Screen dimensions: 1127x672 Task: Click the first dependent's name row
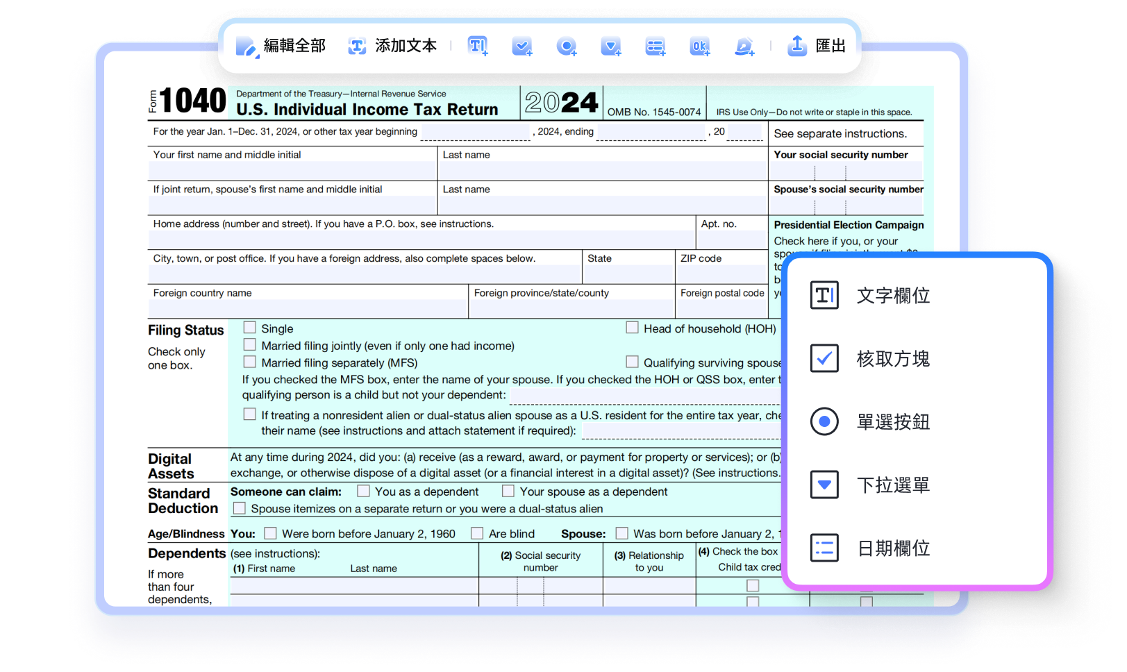354,585
